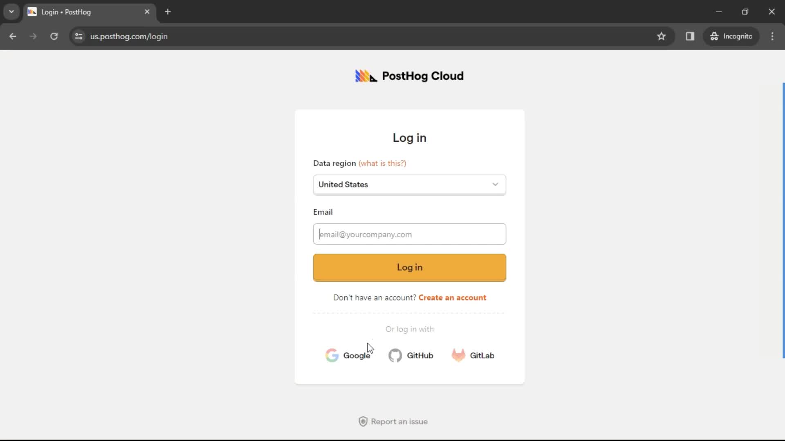Screen dimensions: 785x441
Task: Focus the Email input field
Action: (409, 234)
